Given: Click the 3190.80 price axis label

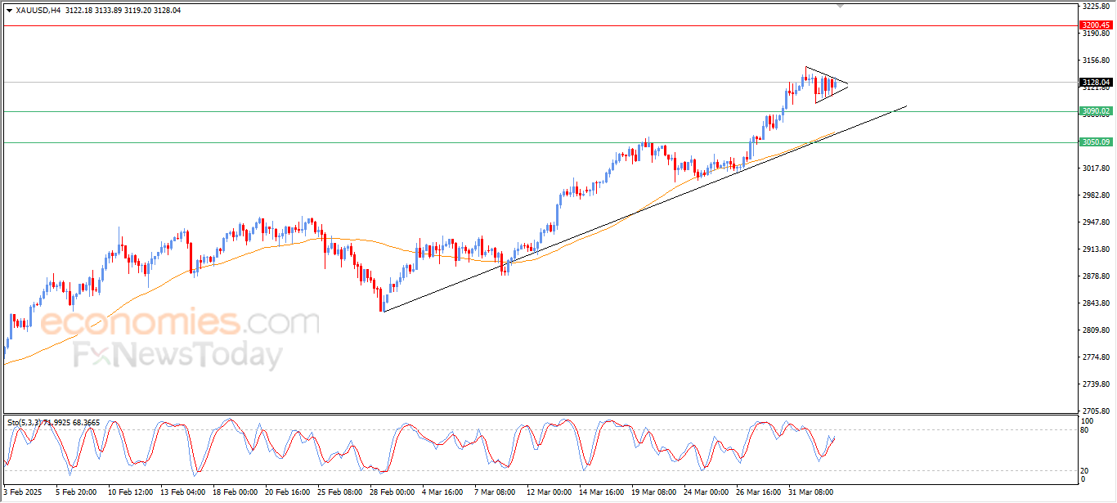Looking at the screenshot, I should [x=1095, y=34].
